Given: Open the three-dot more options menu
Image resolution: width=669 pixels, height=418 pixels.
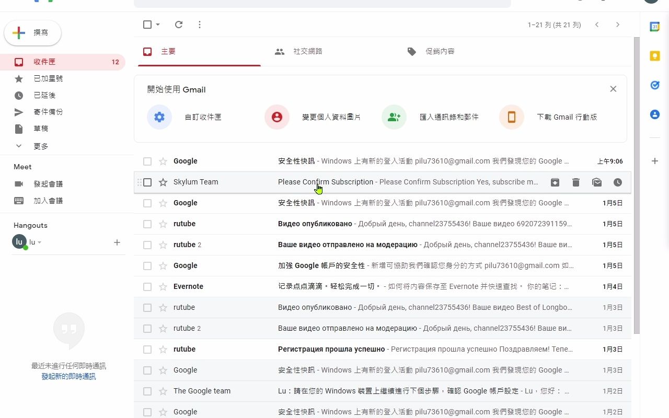Looking at the screenshot, I should tap(200, 25).
